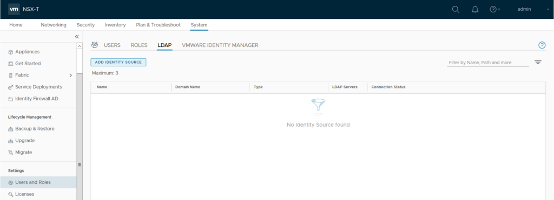The image size is (554, 200).
Task: Expand the Fabric submenu arrow
Action: [71, 75]
